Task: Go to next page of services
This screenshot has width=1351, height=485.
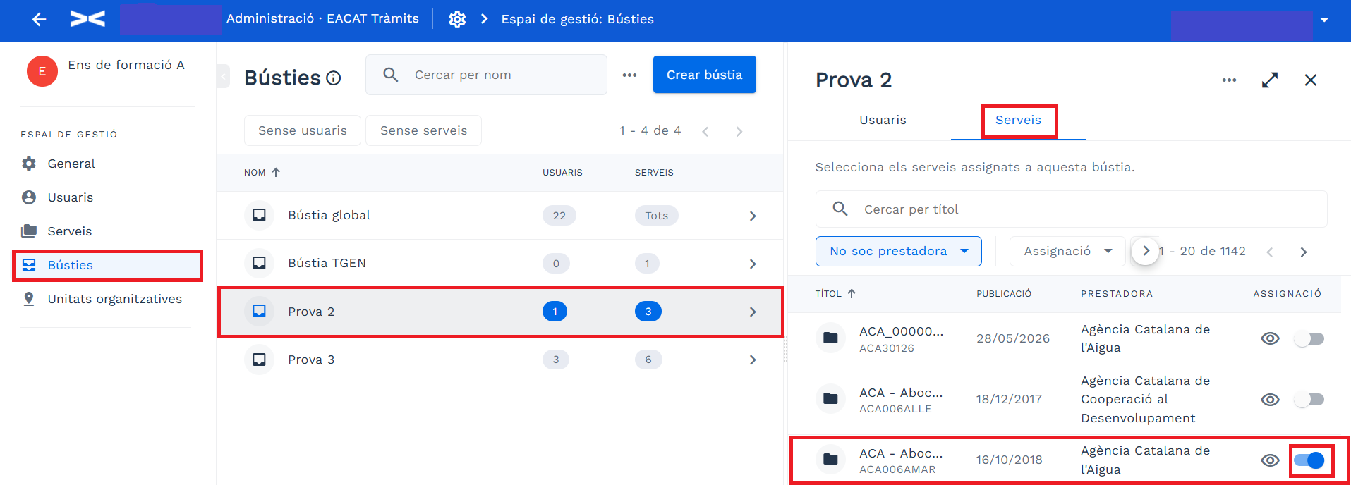Action: (1304, 252)
